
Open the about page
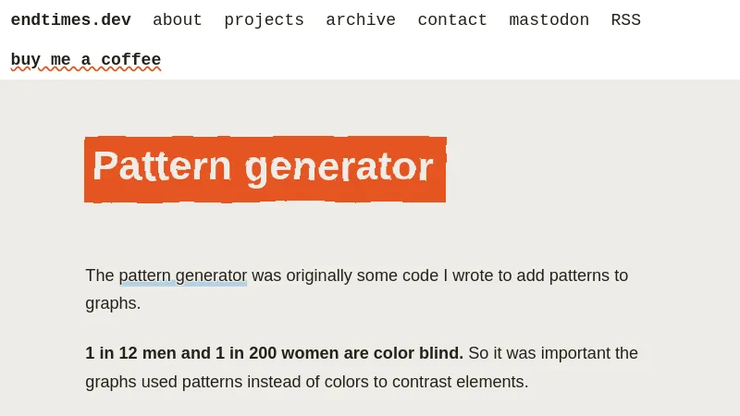pos(178,20)
